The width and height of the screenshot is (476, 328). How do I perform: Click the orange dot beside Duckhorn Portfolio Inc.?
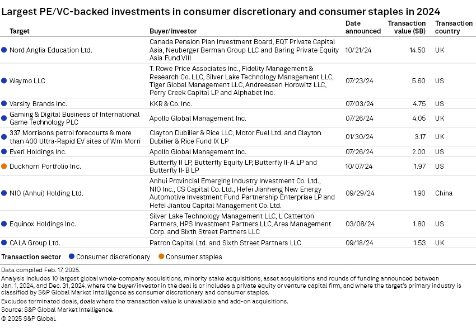[4, 167]
